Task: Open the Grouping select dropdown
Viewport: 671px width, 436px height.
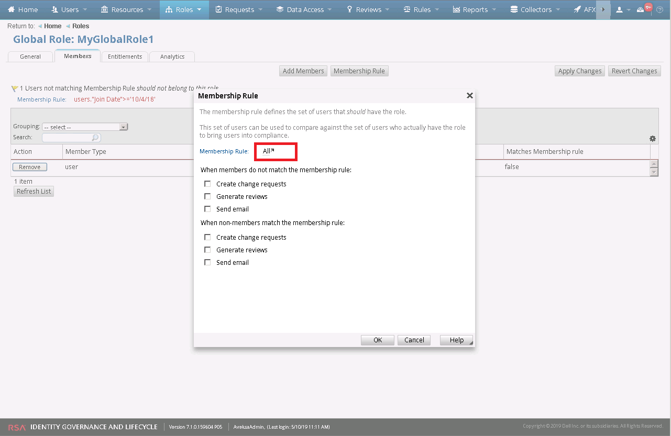Action: 85,127
